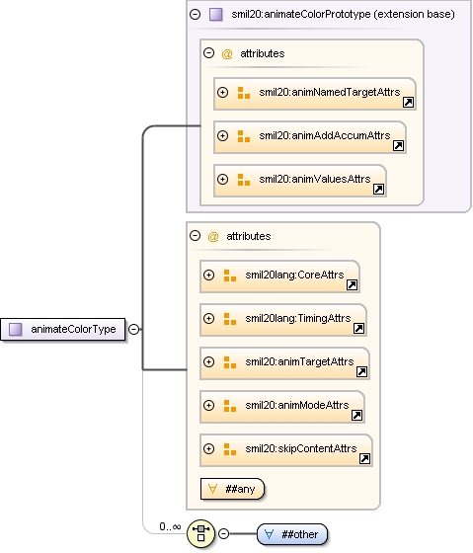Collapse the animateColorType node
Image resolution: width=473 pixels, height=553 pixels.
pyautogui.click(x=133, y=329)
